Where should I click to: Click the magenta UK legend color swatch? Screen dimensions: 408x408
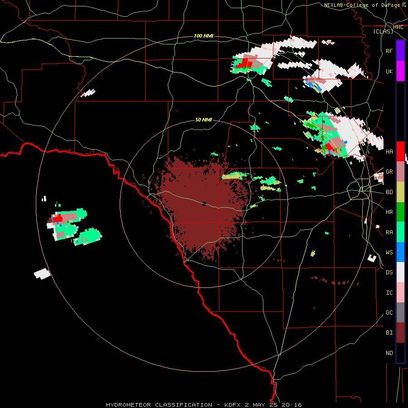pos(400,71)
